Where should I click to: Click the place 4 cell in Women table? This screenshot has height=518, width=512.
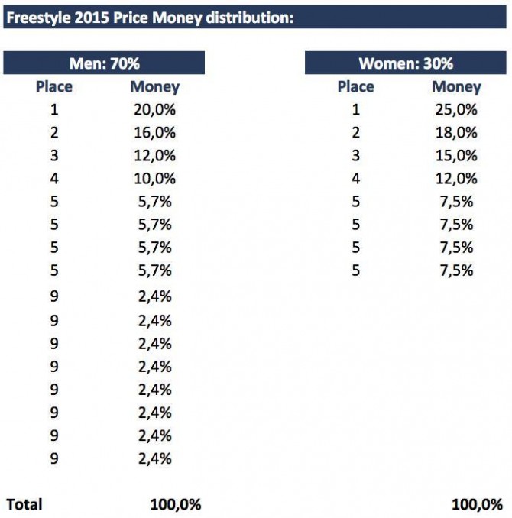click(356, 179)
